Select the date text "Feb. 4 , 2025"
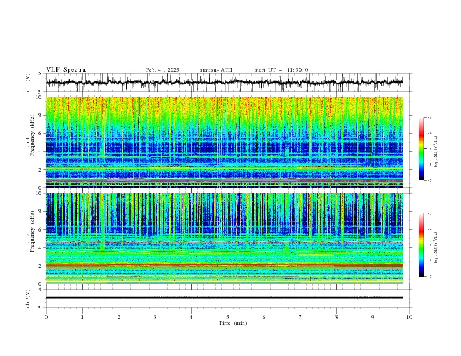 click(162, 70)
